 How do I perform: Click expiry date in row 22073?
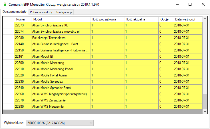pos(188,25)
